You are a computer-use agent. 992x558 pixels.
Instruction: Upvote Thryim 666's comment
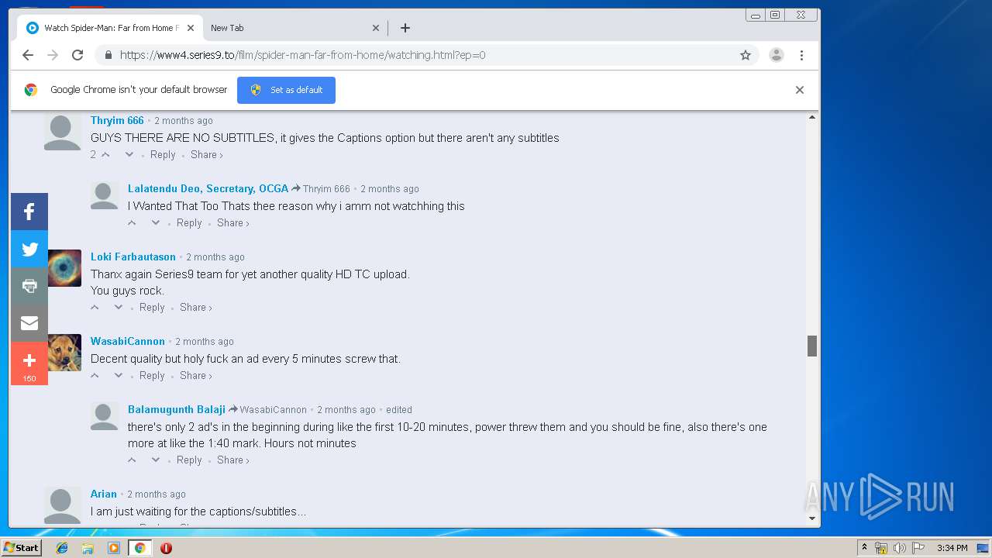pyautogui.click(x=105, y=155)
